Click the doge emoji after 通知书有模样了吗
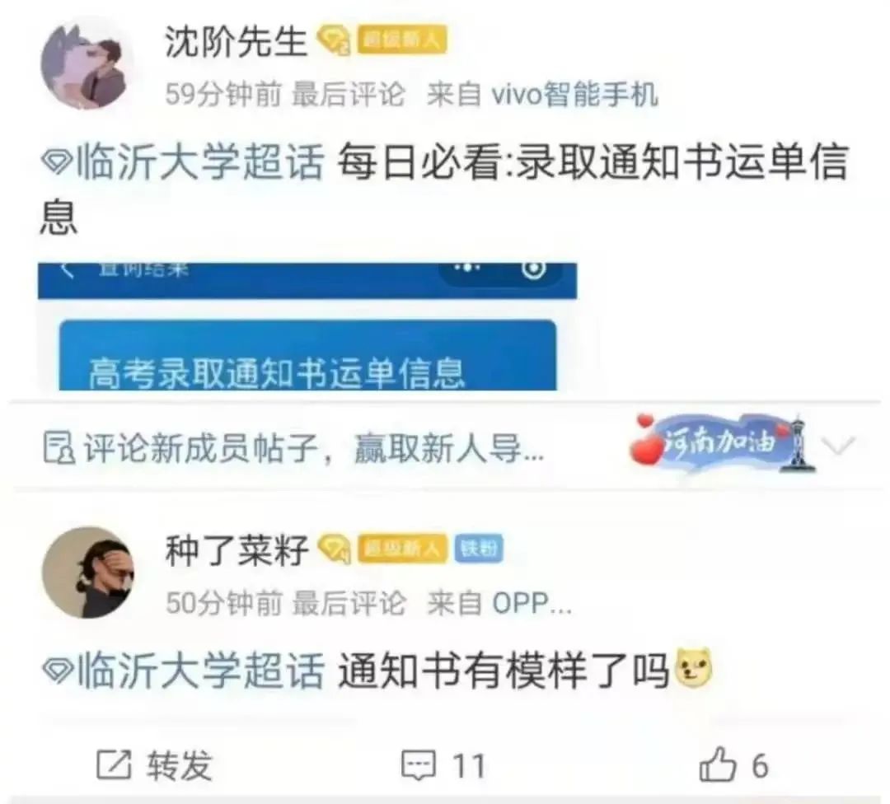Screen dimensions: 890x804 pos(694,668)
